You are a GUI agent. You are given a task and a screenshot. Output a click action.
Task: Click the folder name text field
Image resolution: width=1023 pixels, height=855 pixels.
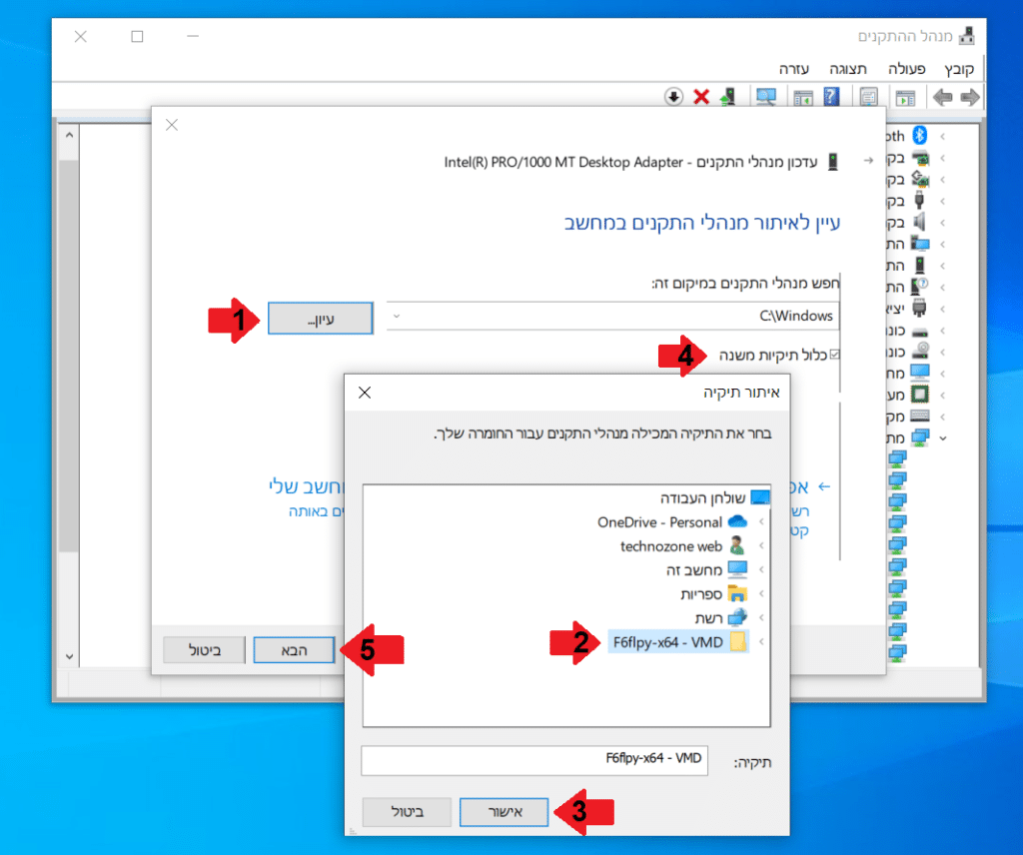[534, 760]
